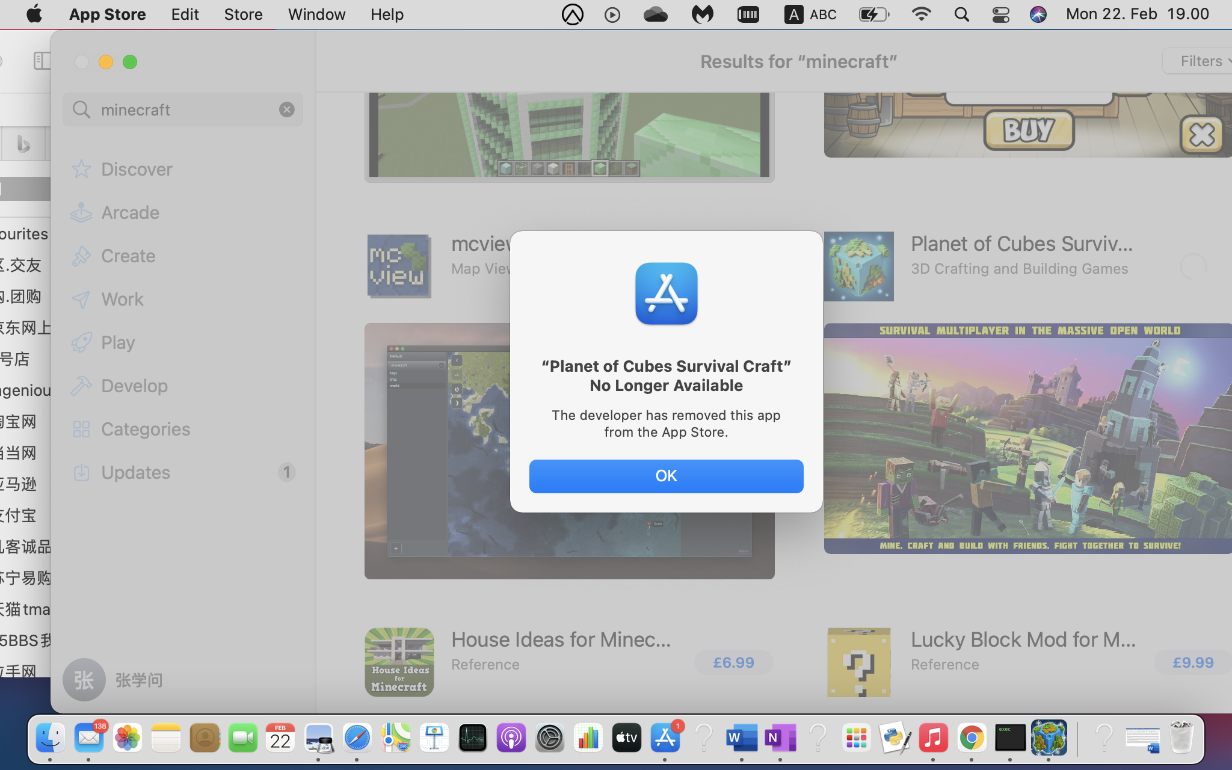
Task: Open Mail from the Dock
Action: [89, 738]
